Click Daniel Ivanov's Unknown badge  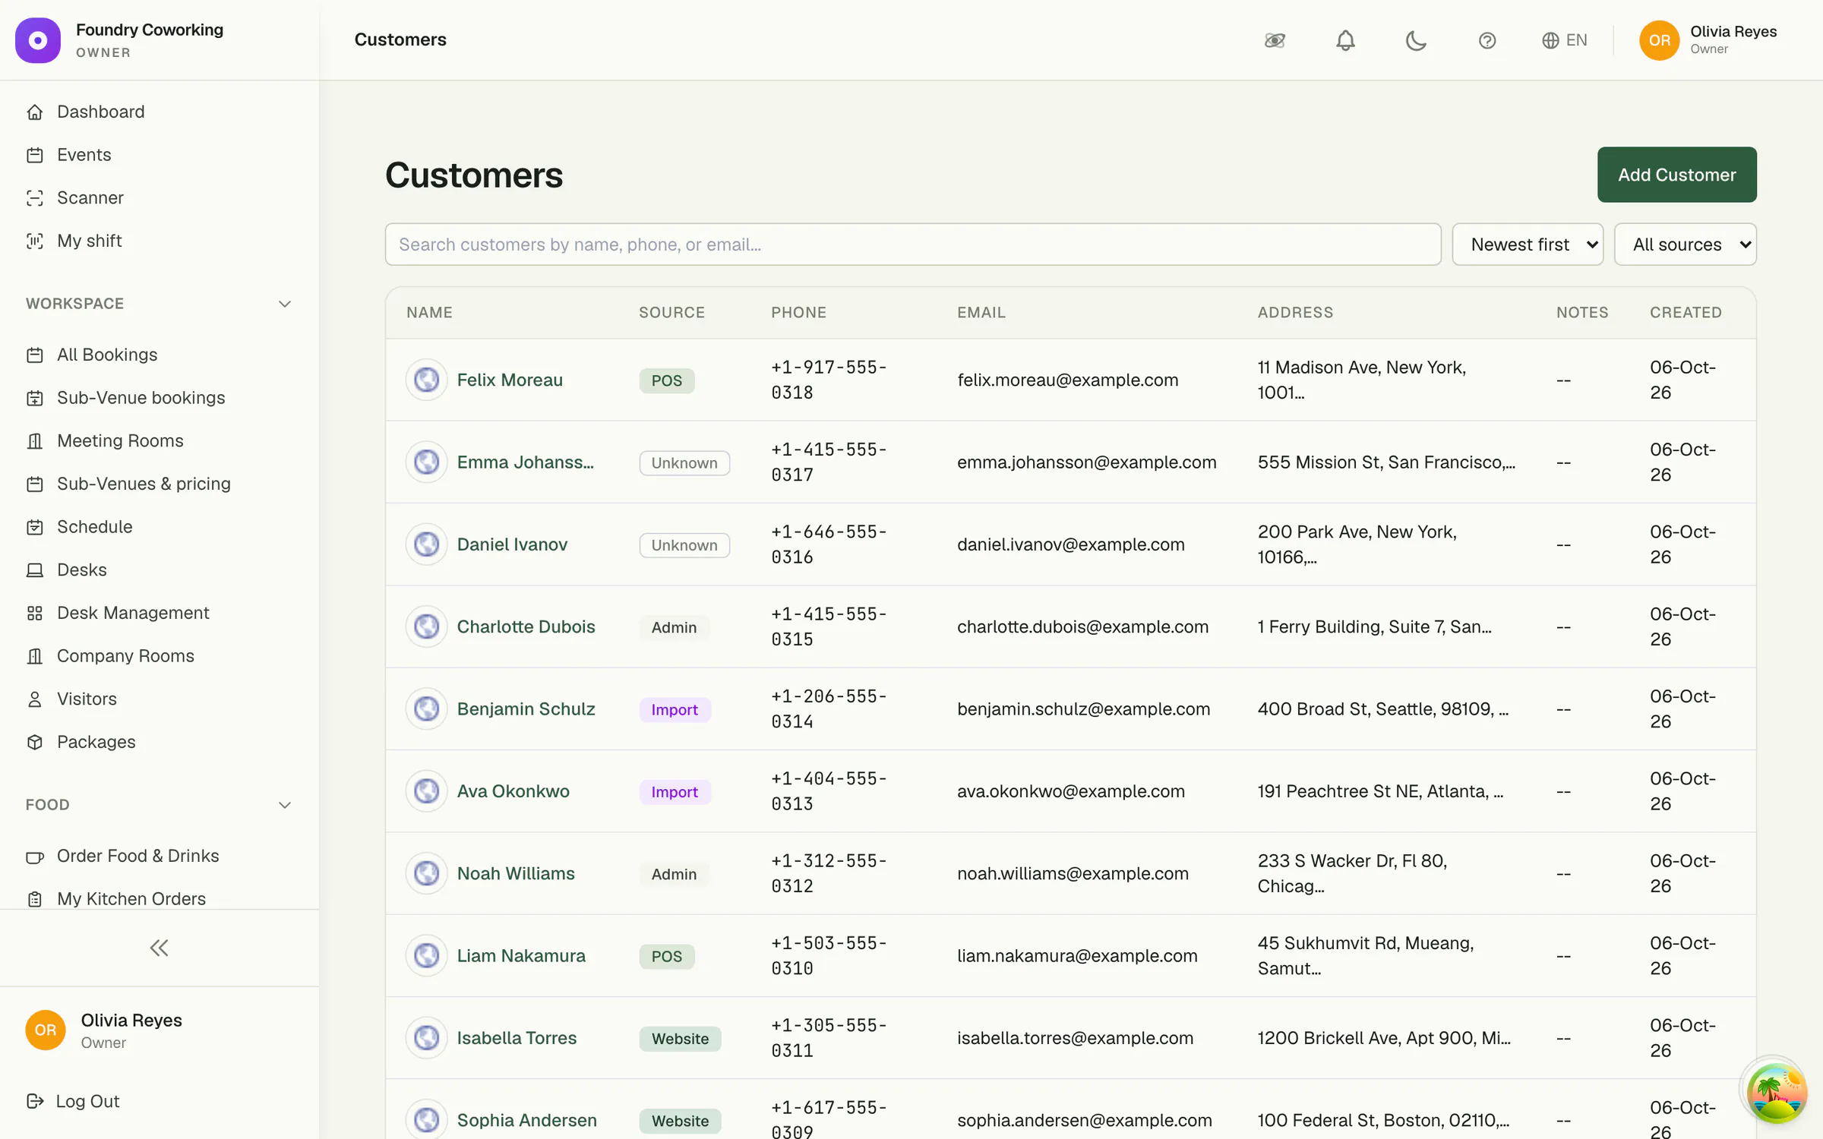click(684, 545)
